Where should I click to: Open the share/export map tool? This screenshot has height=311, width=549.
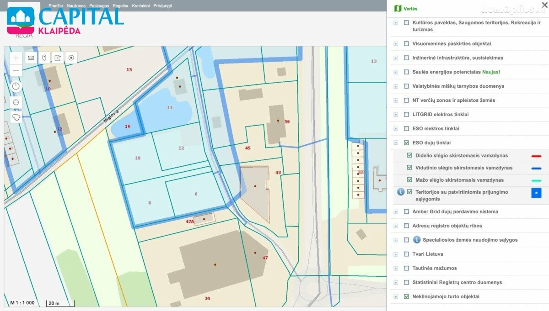(58, 58)
